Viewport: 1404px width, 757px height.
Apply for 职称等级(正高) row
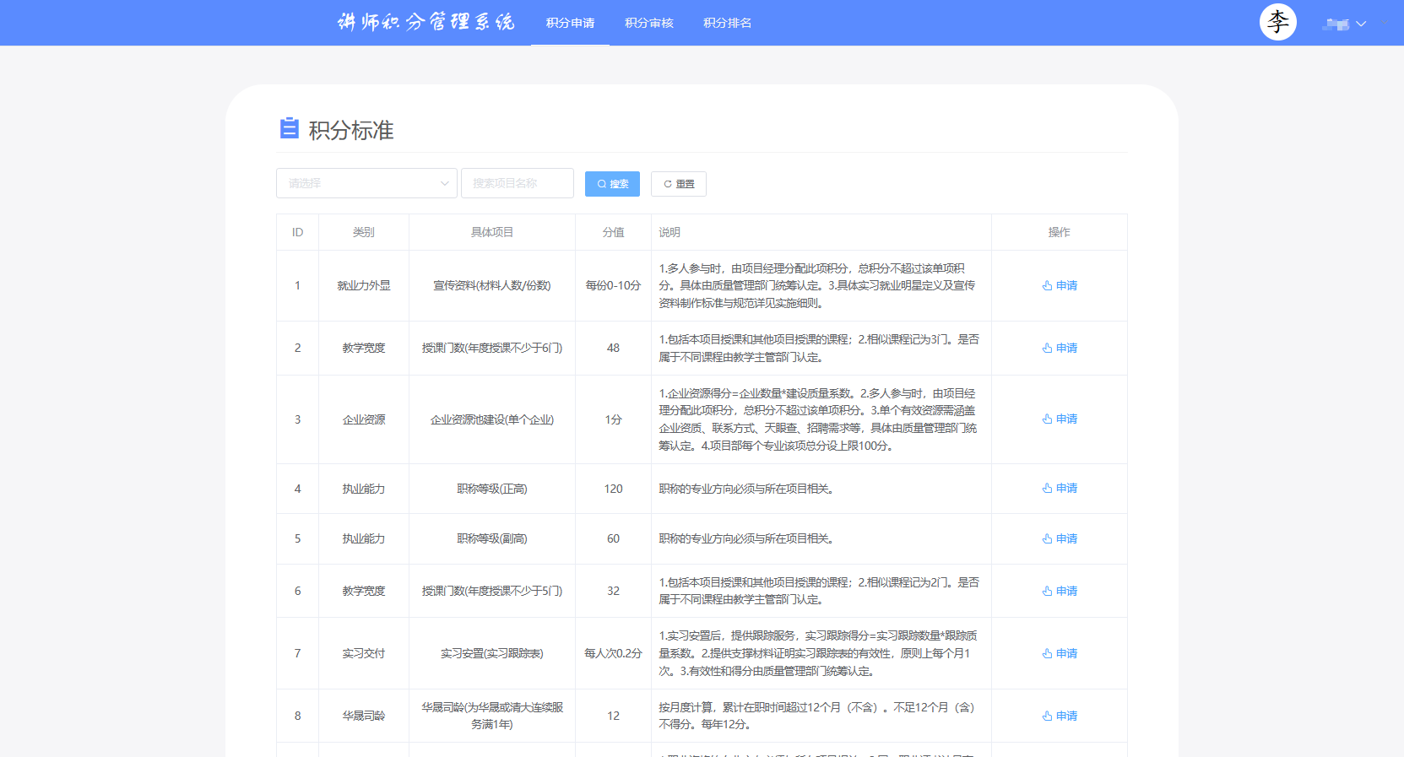point(1060,488)
